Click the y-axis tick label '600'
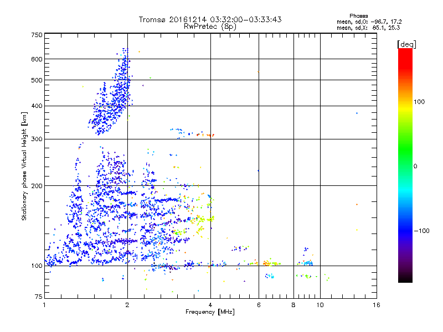 click(x=37, y=59)
